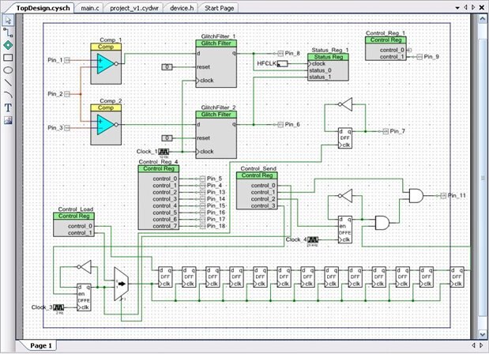489x354 pixels.
Task: Select the Control_Send register component
Action: tap(257, 190)
